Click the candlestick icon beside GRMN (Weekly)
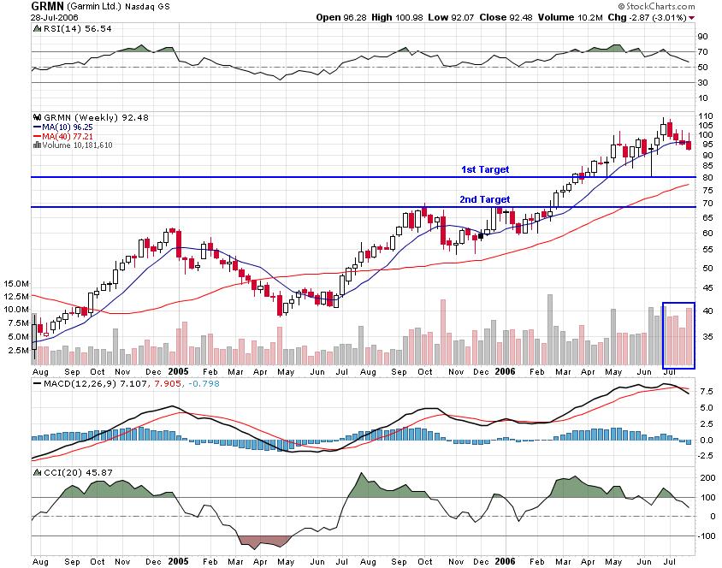Image resolution: width=722 pixels, height=568 pixels. tap(38, 118)
